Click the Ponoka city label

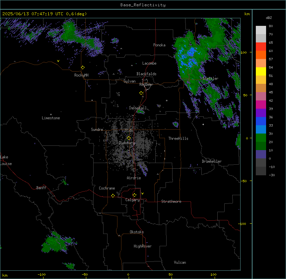click(159, 45)
